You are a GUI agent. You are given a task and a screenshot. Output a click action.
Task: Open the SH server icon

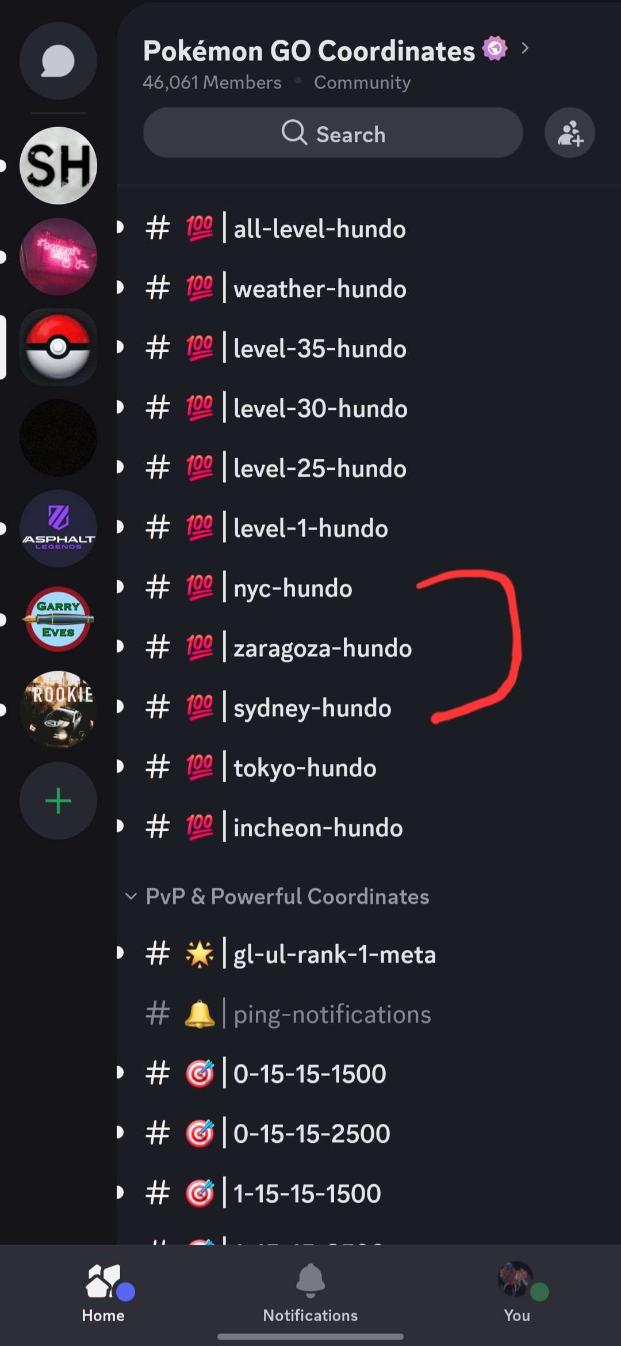coord(58,166)
